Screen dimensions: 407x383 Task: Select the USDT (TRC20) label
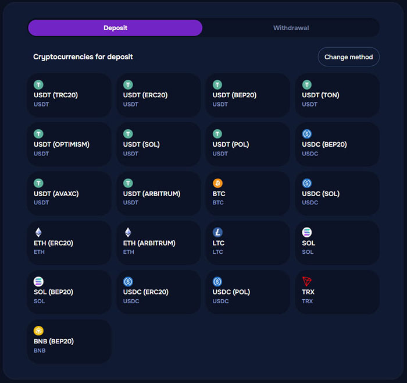tap(56, 95)
